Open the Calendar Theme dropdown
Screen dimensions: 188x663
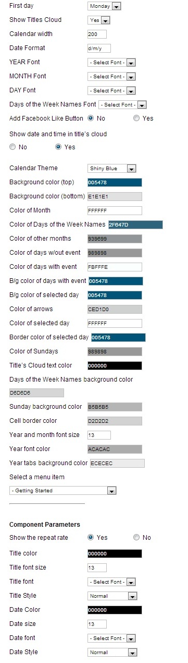click(x=112, y=169)
